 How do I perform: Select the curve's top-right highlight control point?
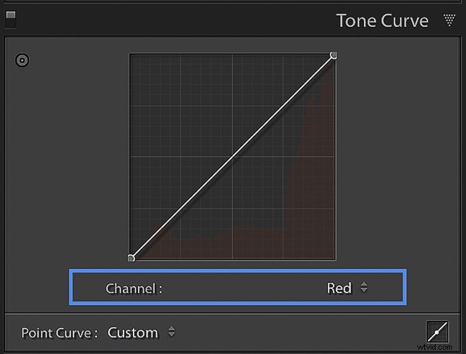tap(334, 56)
